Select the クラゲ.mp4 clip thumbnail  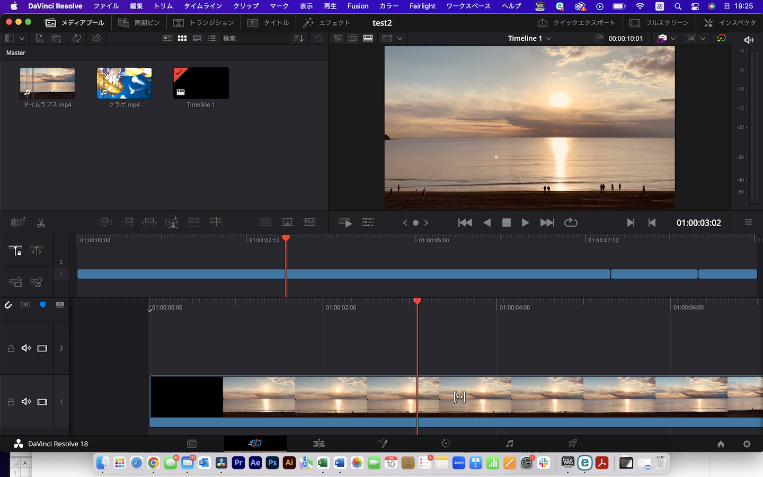124,83
